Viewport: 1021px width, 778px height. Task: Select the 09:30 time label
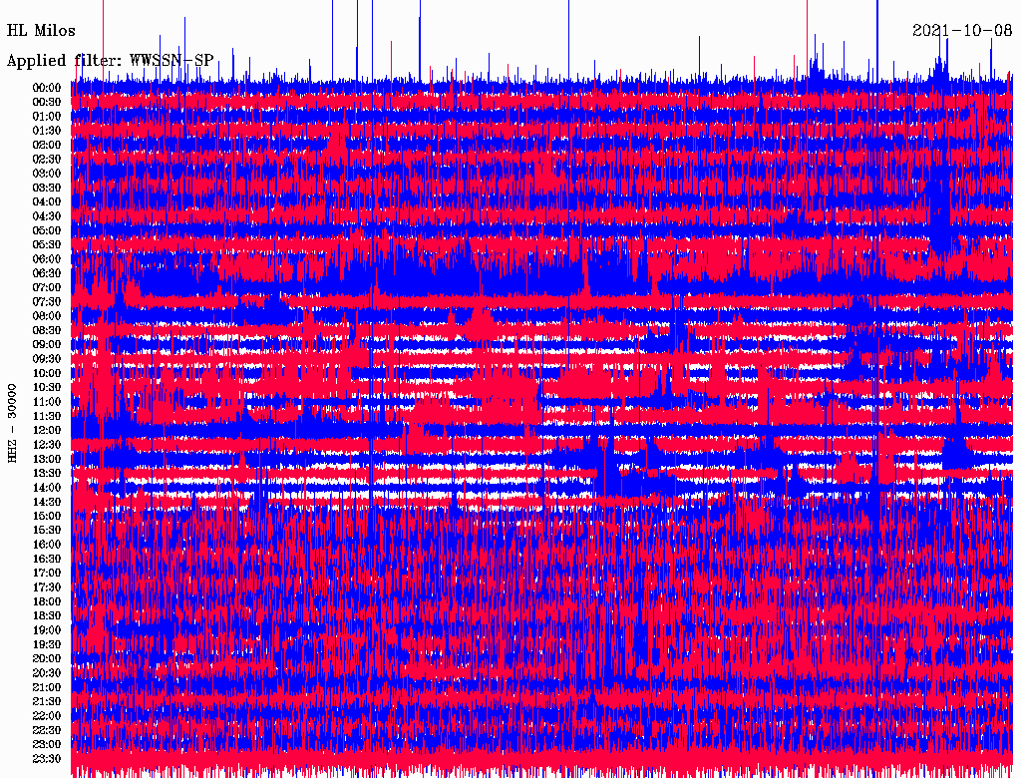tap(47, 359)
